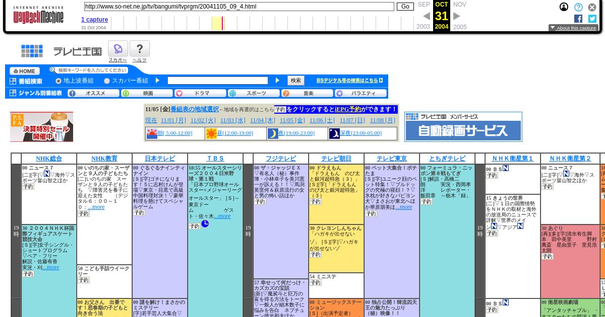The height and width of the screenshot is (317, 605).
Task: Open 自動録画サービス banner
Action: pyautogui.click(x=463, y=127)
